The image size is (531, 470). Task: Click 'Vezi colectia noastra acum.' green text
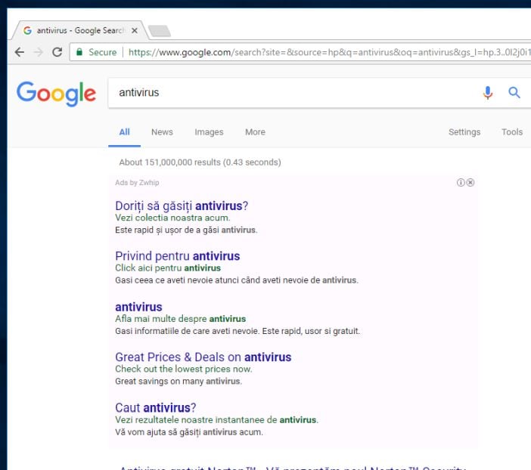[172, 218]
